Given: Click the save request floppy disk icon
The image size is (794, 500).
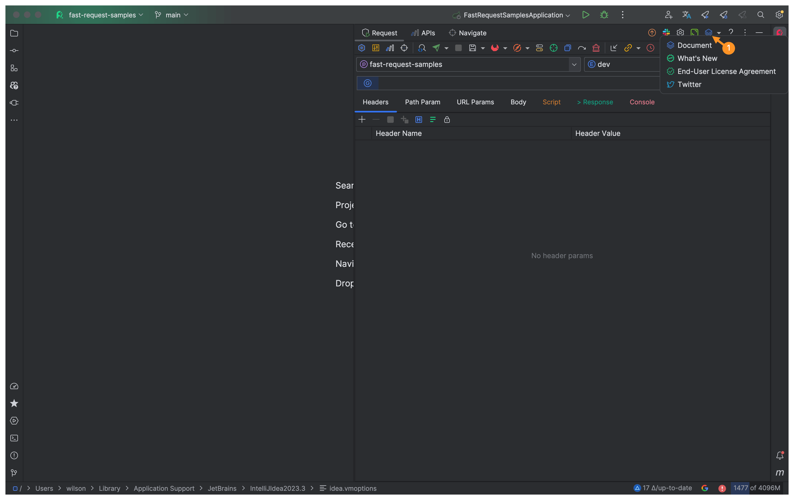Looking at the screenshot, I should pos(472,48).
